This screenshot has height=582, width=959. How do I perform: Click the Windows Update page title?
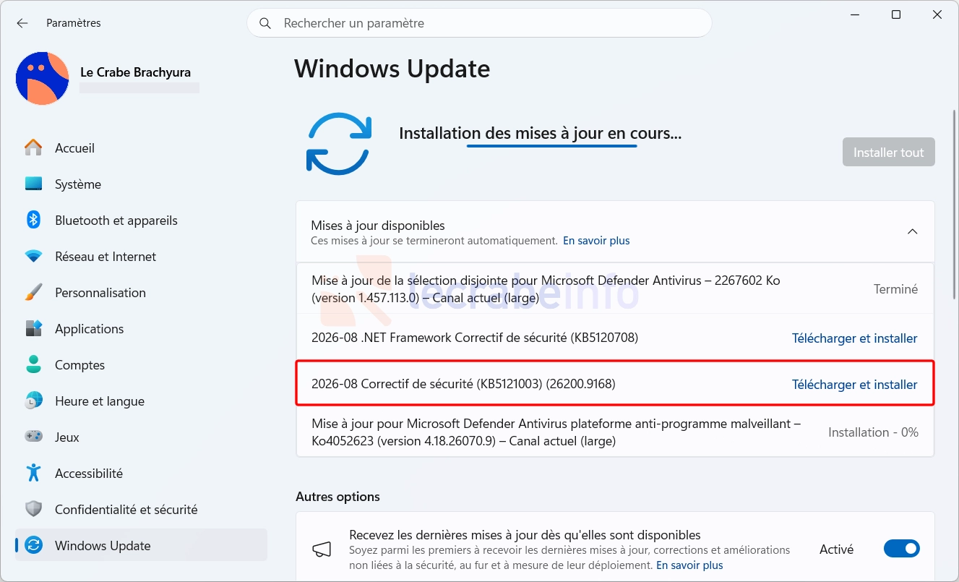pos(392,69)
